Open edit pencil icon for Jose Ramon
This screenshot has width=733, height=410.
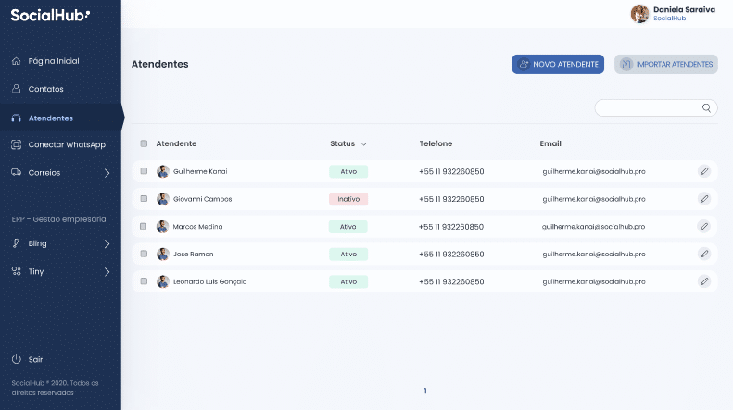(x=703, y=254)
